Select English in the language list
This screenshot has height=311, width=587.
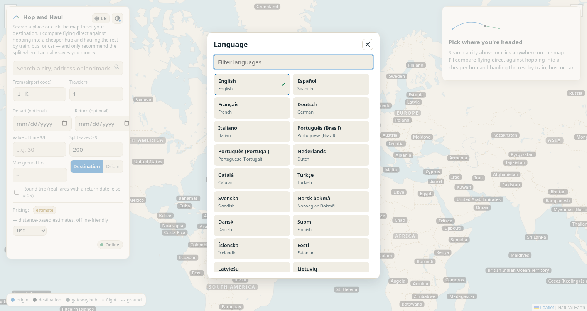[x=252, y=84]
